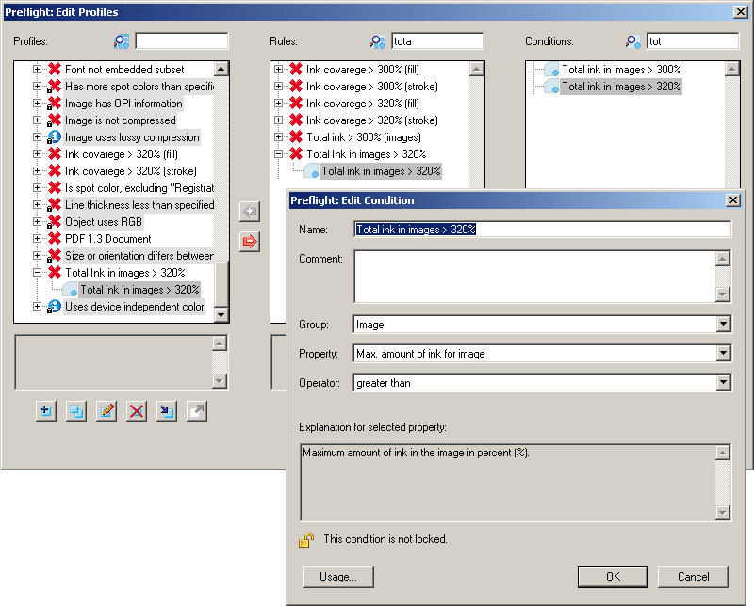Click red X icon beside Object uses RGB
This screenshot has width=754, height=606.
click(x=55, y=222)
